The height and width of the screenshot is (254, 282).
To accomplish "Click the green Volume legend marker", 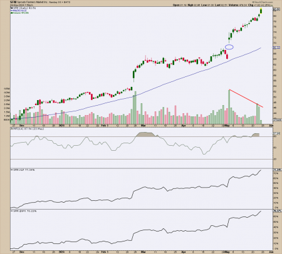I will tap(11, 13).
